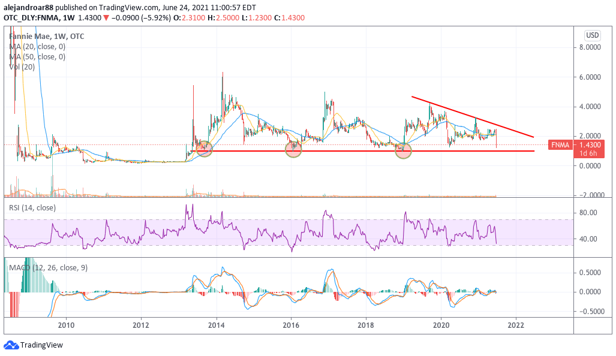
Task: Click the 2018 label on time axis
Action: pyautogui.click(x=366, y=325)
